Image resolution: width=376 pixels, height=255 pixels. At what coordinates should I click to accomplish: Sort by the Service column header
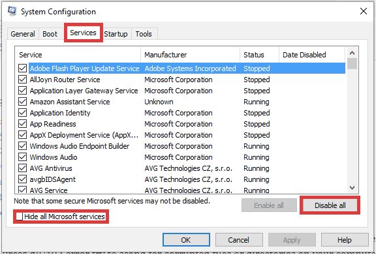point(78,55)
